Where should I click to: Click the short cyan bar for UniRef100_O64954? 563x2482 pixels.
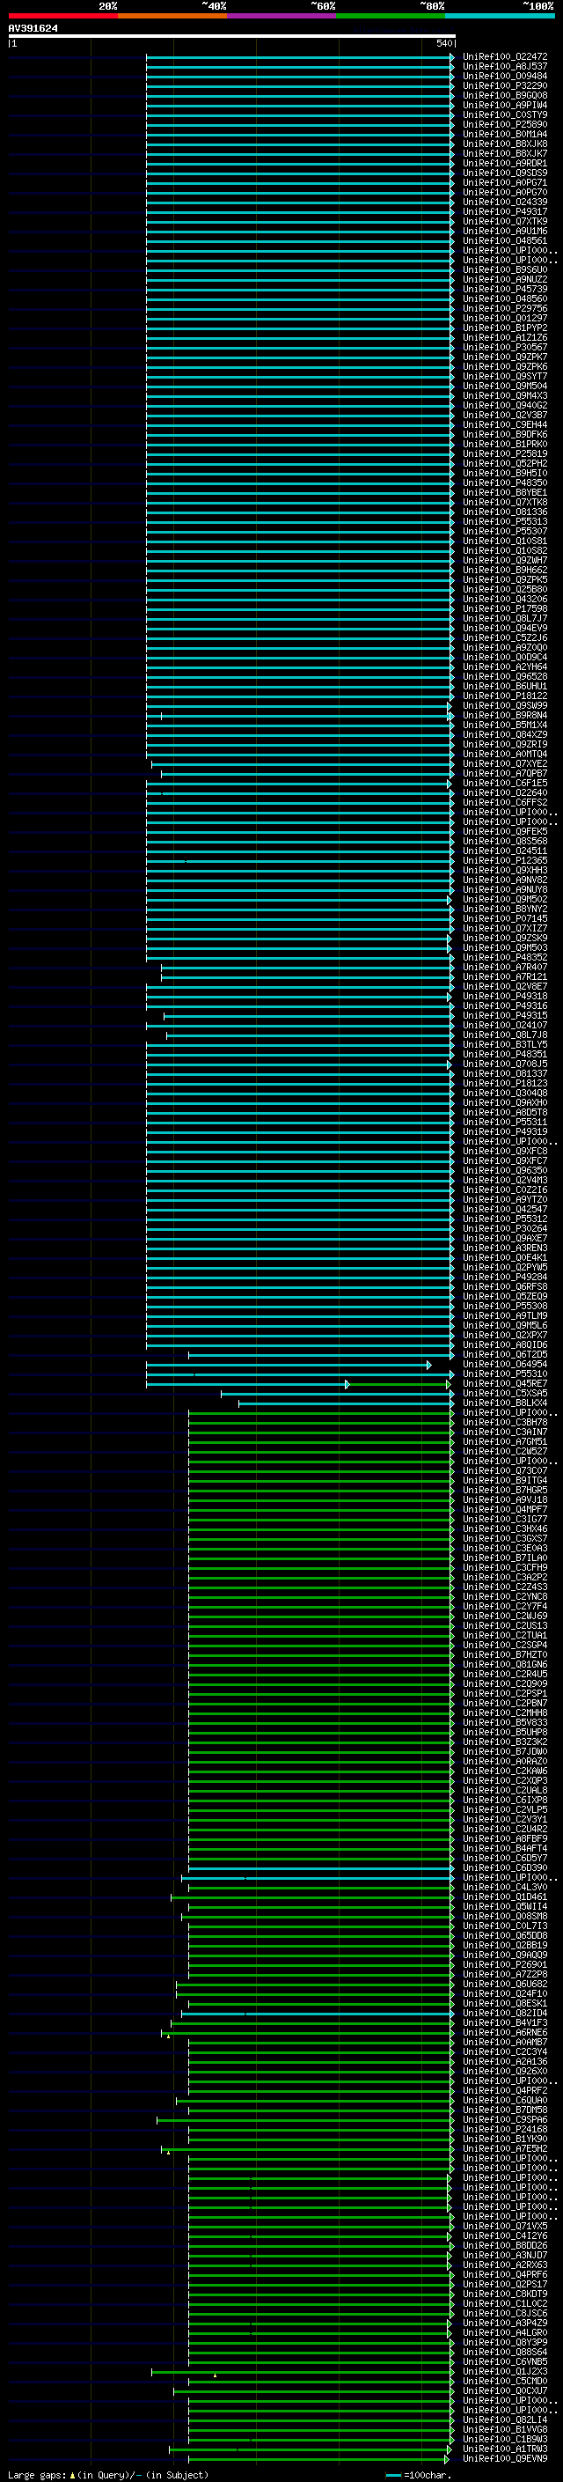pyautogui.click(x=289, y=1366)
